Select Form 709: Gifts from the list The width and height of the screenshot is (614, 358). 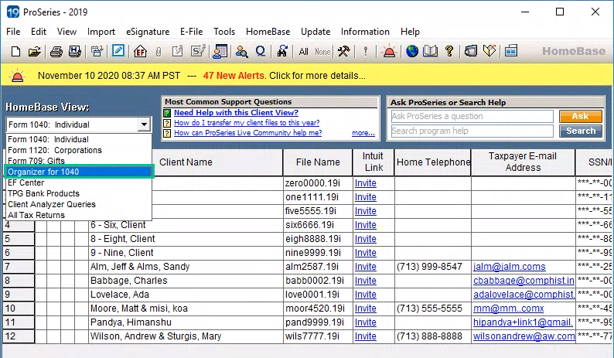[x=78, y=161]
